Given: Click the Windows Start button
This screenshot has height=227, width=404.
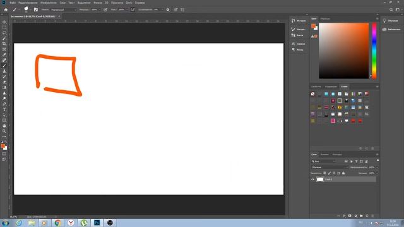Looking at the screenshot, I should tap(6, 223).
